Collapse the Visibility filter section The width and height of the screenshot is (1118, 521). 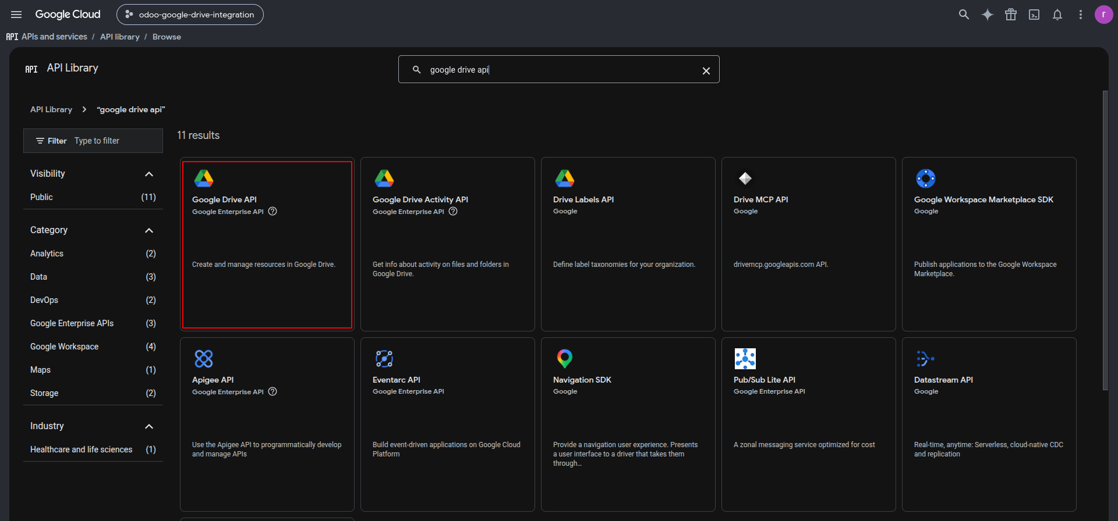(x=149, y=174)
